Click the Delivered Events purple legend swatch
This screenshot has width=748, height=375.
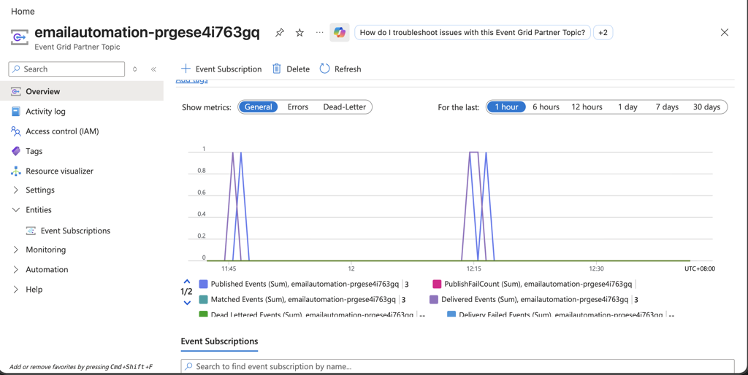pyautogui.click(x=434, y=300)
